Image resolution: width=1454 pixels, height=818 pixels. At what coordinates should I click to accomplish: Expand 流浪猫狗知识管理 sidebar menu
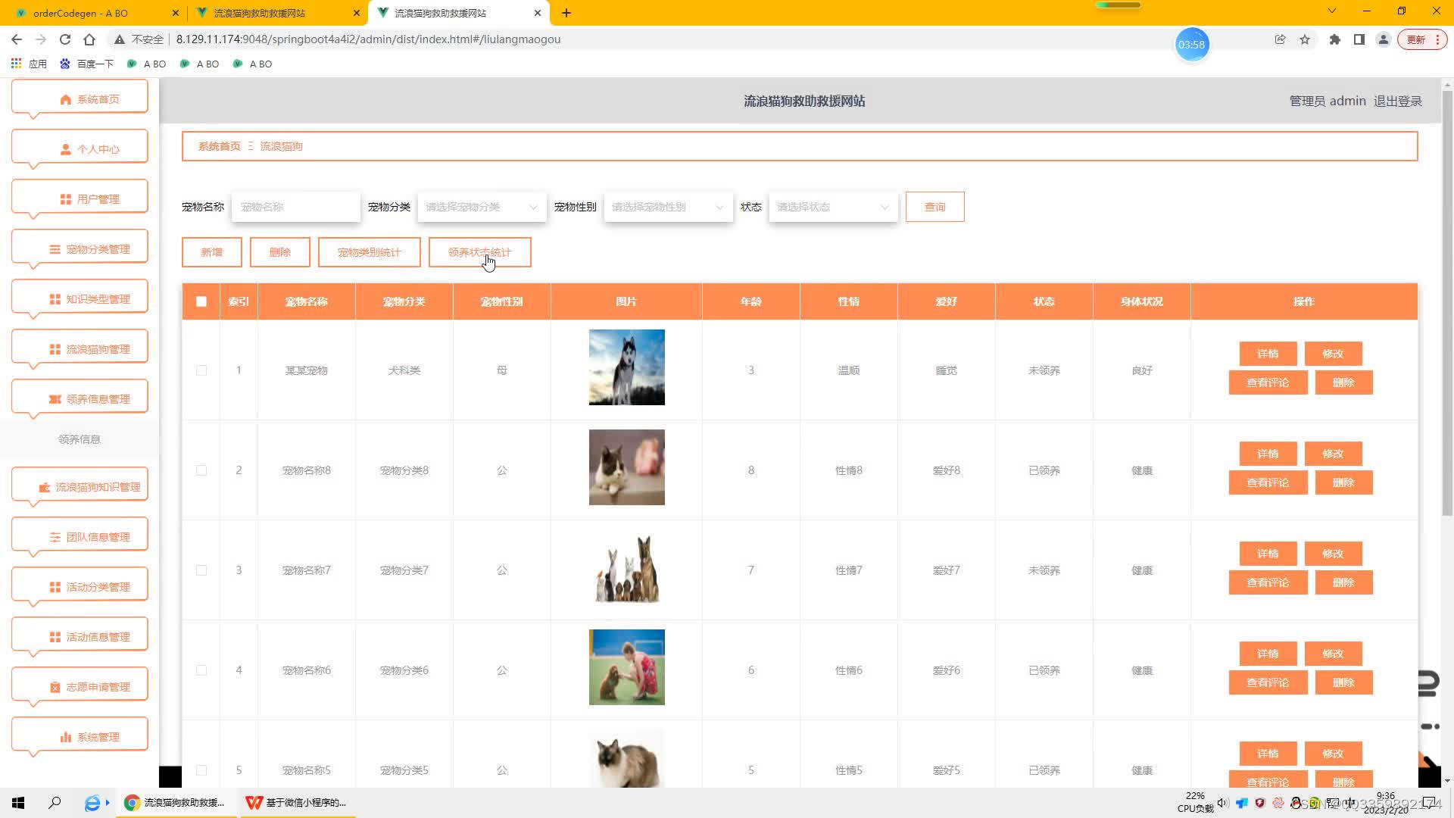coord(80,486)
